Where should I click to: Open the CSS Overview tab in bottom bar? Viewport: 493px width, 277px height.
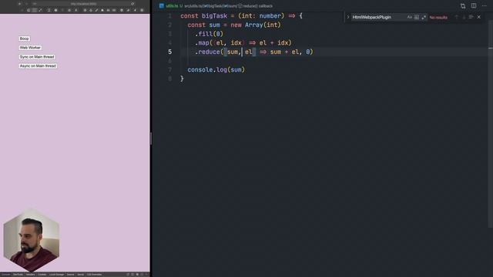[94, 275]
